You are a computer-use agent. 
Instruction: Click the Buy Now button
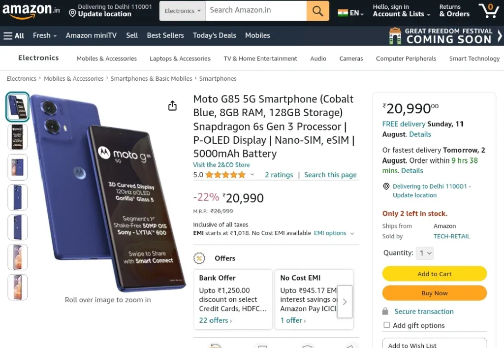pyautogui.click(x=434, y=293)
